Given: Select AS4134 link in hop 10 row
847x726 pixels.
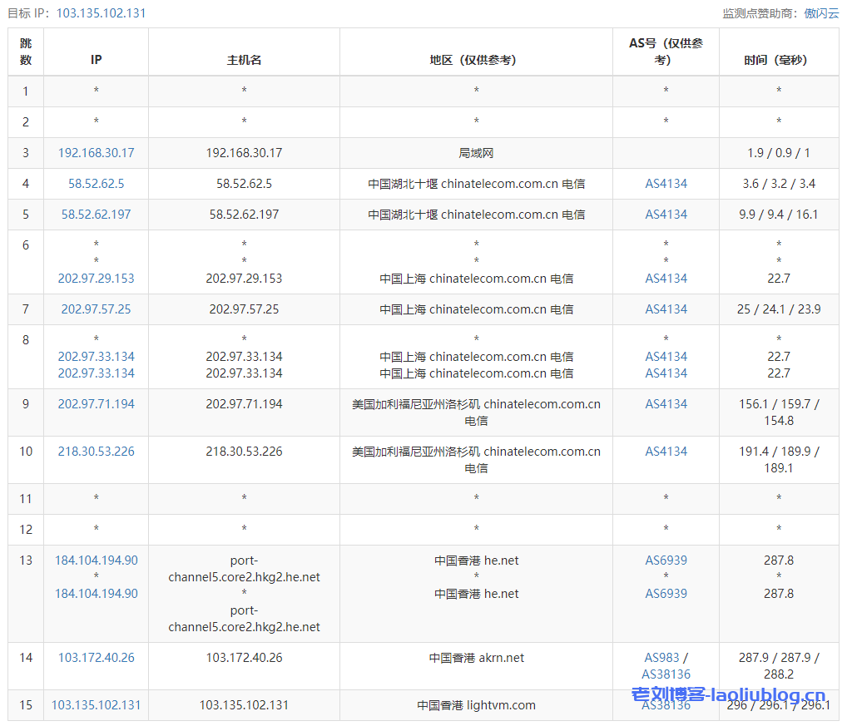Looking at the screenshot, I should pos(666,452).
